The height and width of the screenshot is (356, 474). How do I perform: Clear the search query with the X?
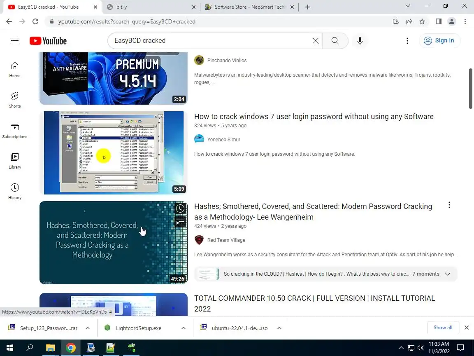(315, 40)
